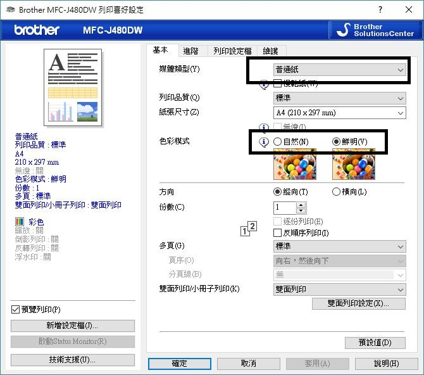Choose 縱向 portrait orientation

(x=277, y=192)
